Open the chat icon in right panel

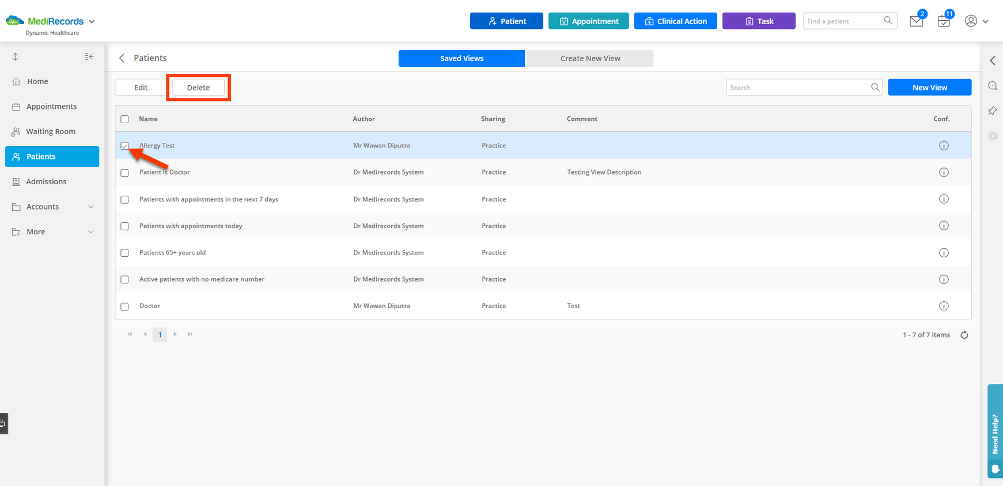(x=993, y=86)
